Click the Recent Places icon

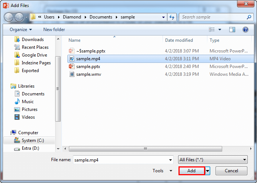click(x=17, y=47)
